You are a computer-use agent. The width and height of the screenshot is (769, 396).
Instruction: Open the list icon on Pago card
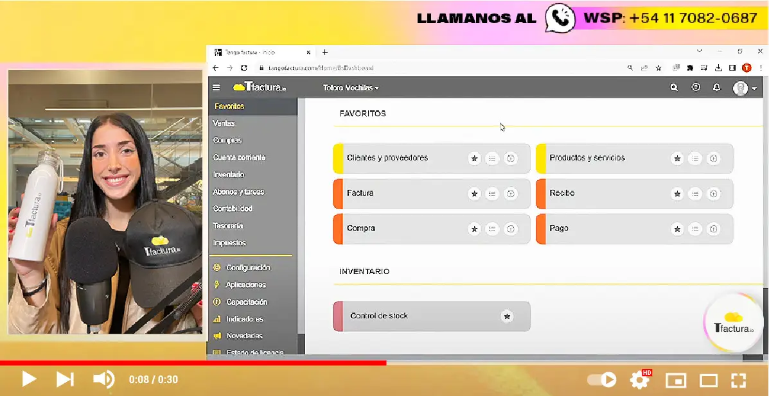point(695,229)
